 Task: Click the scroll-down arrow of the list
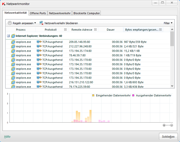pos(172,86)
